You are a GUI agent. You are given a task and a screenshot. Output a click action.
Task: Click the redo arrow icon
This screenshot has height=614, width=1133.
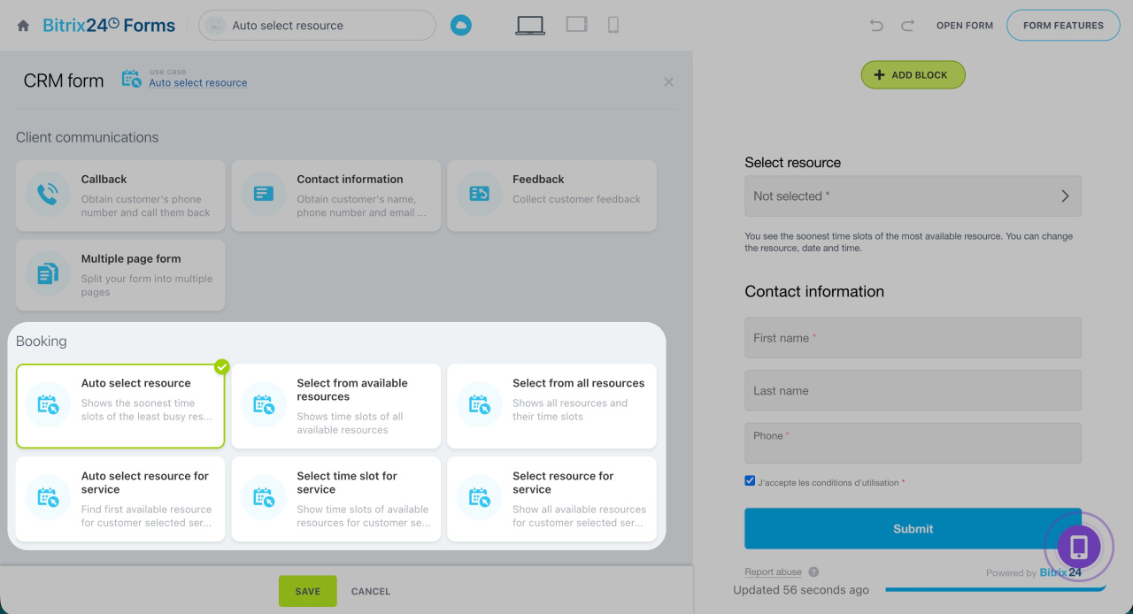[x=907, y=26]
